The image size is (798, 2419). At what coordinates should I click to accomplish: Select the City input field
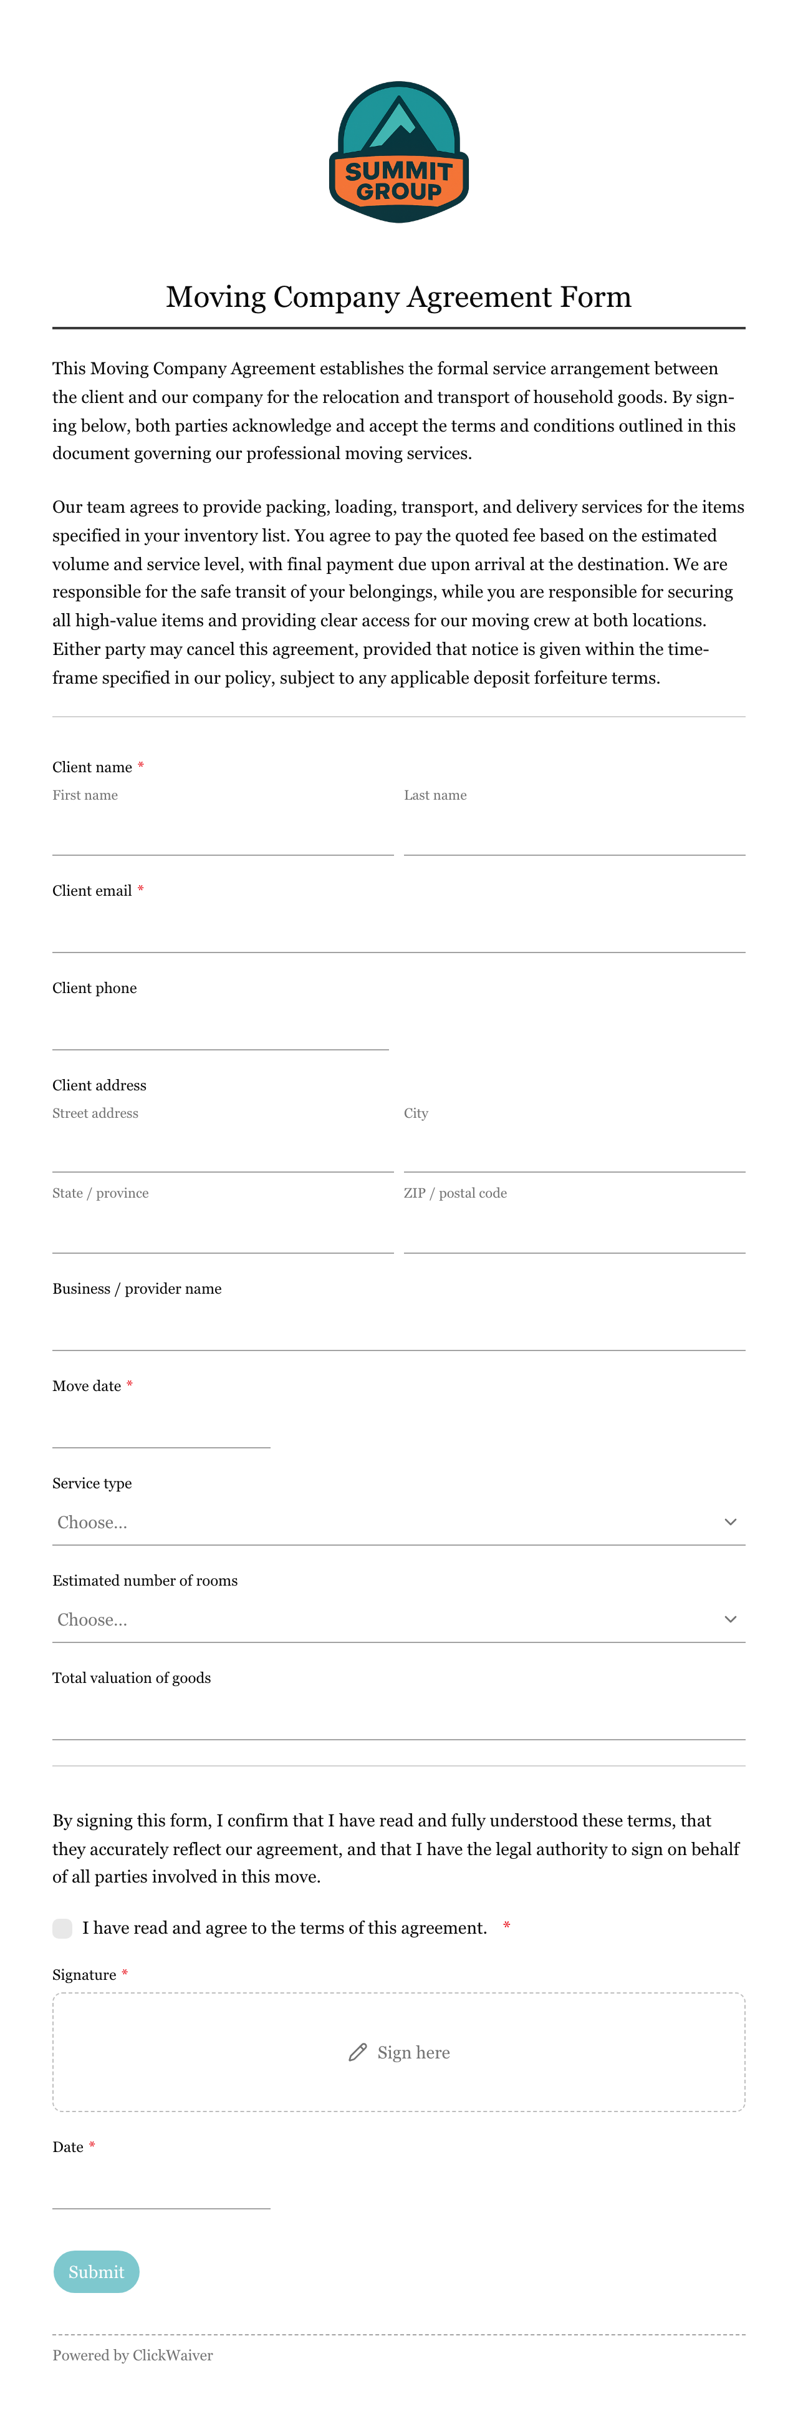575,1150
